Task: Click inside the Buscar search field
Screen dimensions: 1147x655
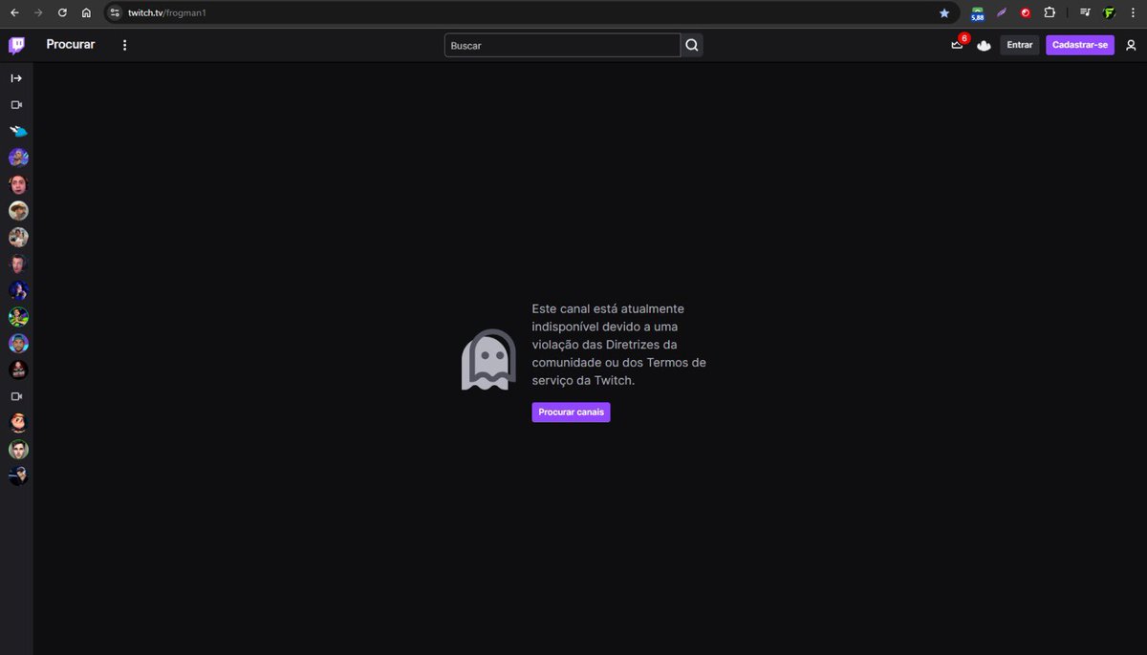Action: click(x=562, y=44)
